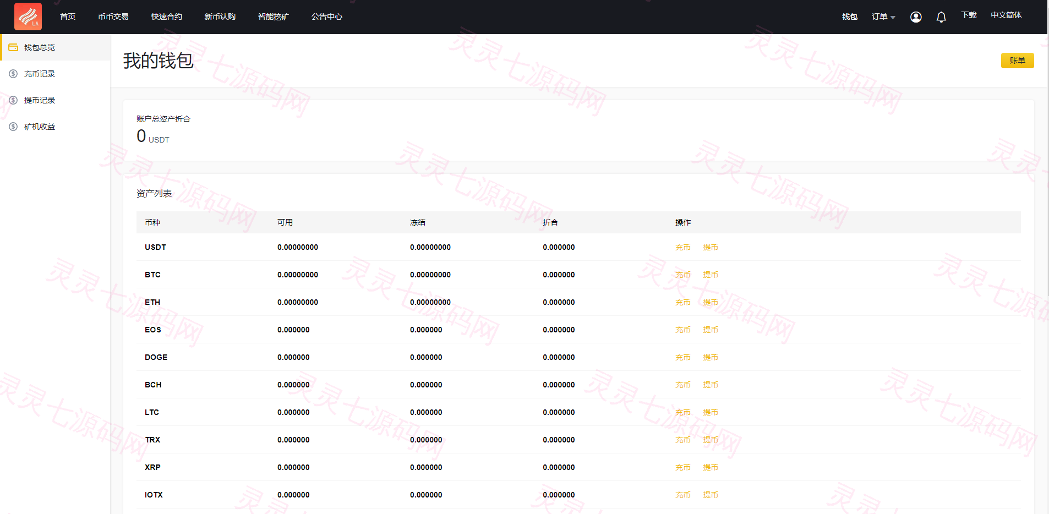
Task: Click the orange LA logo icon
Action: tap(28, 17)
